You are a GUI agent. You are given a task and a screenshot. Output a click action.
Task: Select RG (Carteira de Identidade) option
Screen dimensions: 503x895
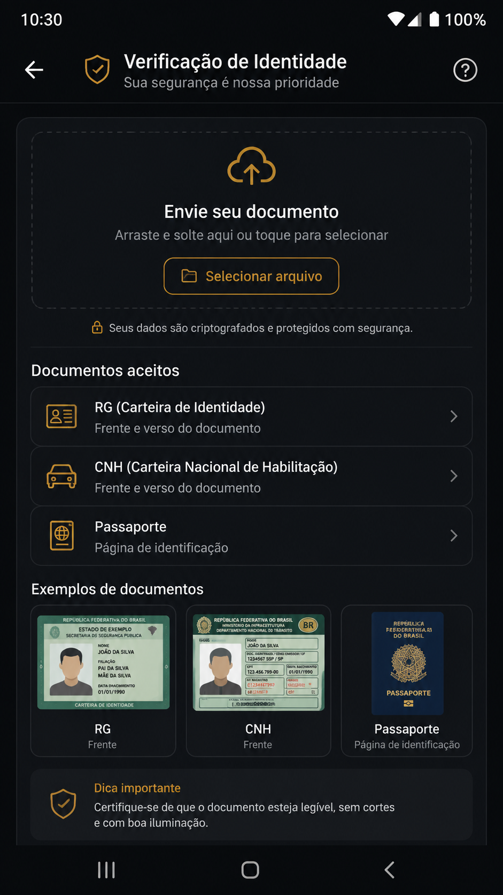251,416
